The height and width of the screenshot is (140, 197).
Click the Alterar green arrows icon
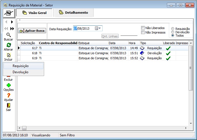[8, 45]
